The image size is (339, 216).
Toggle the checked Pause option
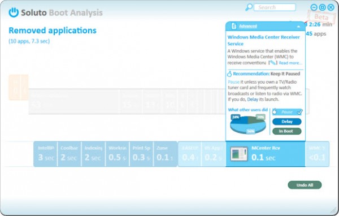[287, 112]
